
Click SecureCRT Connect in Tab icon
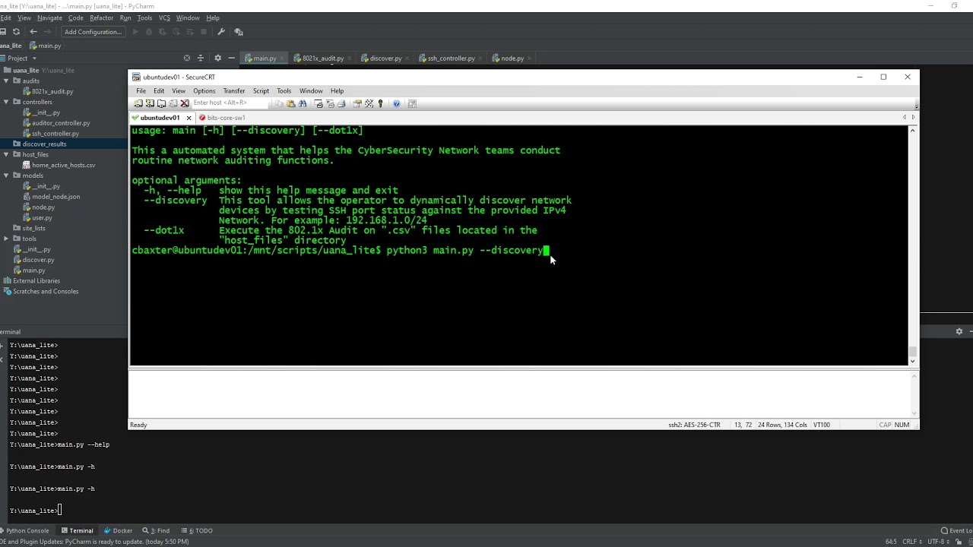pyautogui.click(x=161, y=103)
